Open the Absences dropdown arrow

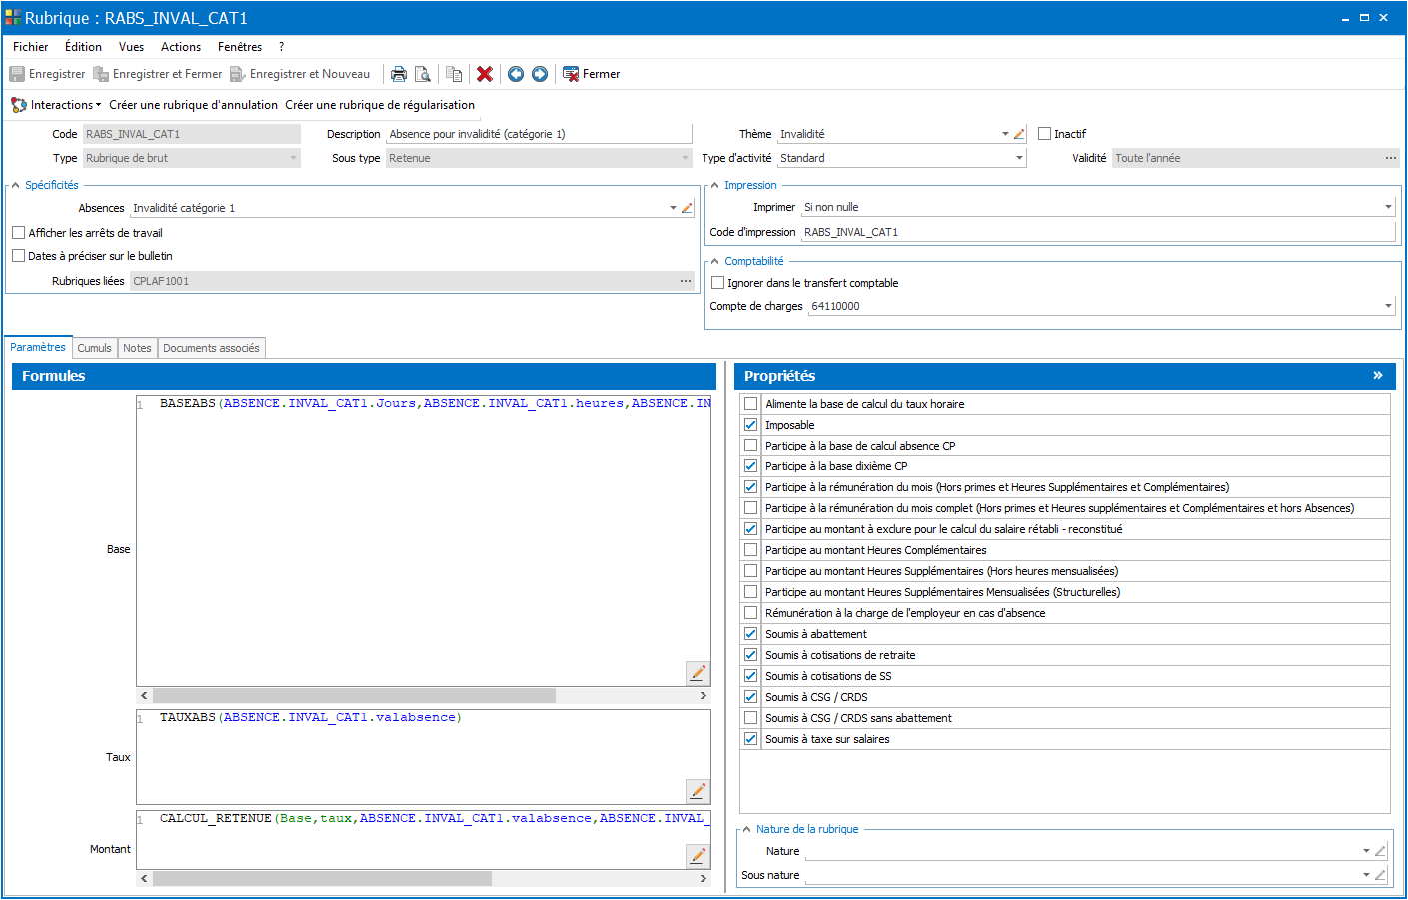(673, 208)
